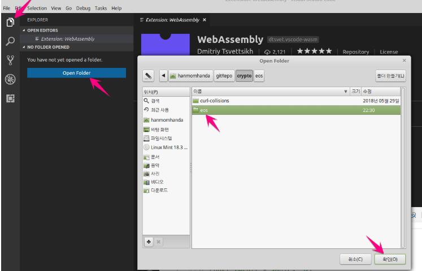Open the Source Control view icon
Screen dimensions: 422x271
[10, 60]
